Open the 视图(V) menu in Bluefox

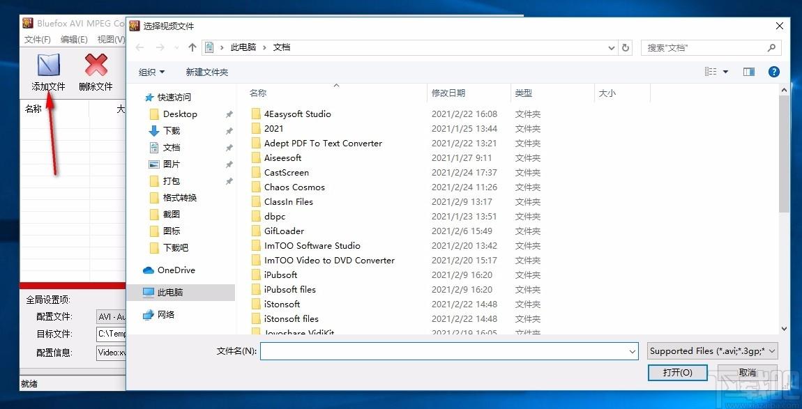pyautogui.click(x=111, y=39)
